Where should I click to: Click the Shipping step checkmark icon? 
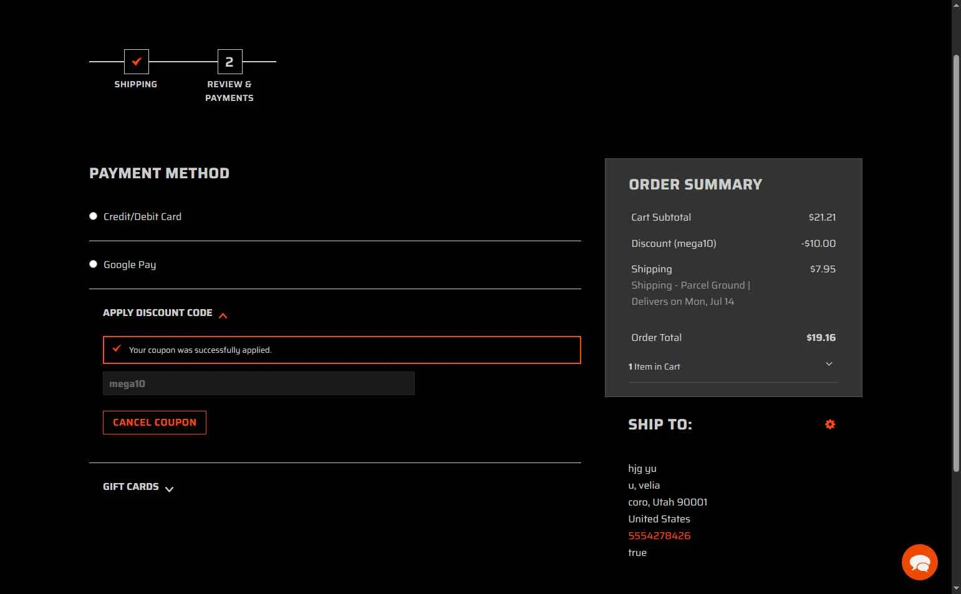pyautogui.click(x=137, y=62)
